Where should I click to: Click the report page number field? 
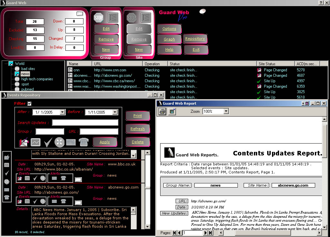coord(193,233)
